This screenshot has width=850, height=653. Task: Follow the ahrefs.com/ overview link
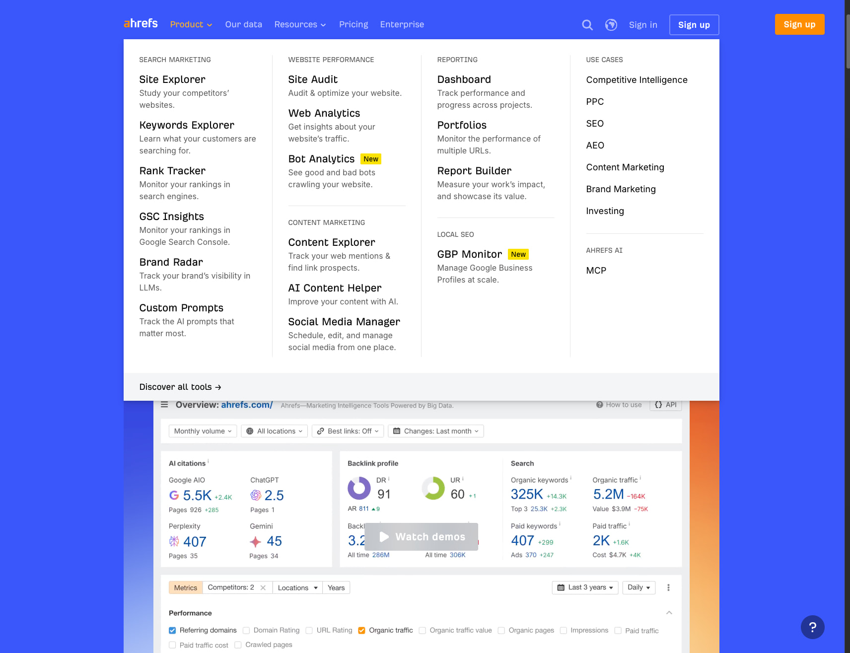[x=247, y=405]
